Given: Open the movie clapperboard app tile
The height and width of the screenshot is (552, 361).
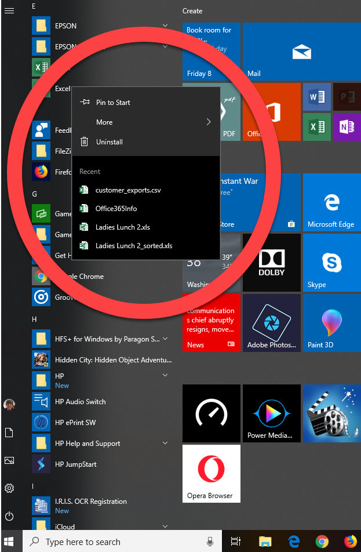Looking at the screenshot, I should pyautogui.click(x=332, y=413).
